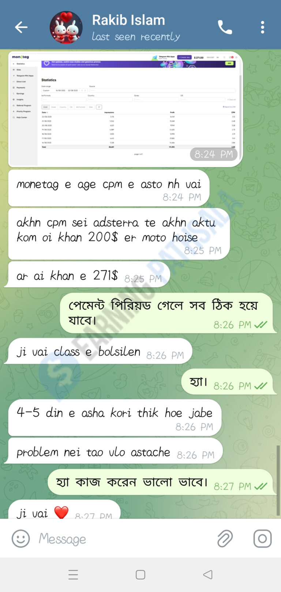This screenshot has height=592, width=281.
Task: Tap the paperclip attach file icon
Action: pos(225,538)
